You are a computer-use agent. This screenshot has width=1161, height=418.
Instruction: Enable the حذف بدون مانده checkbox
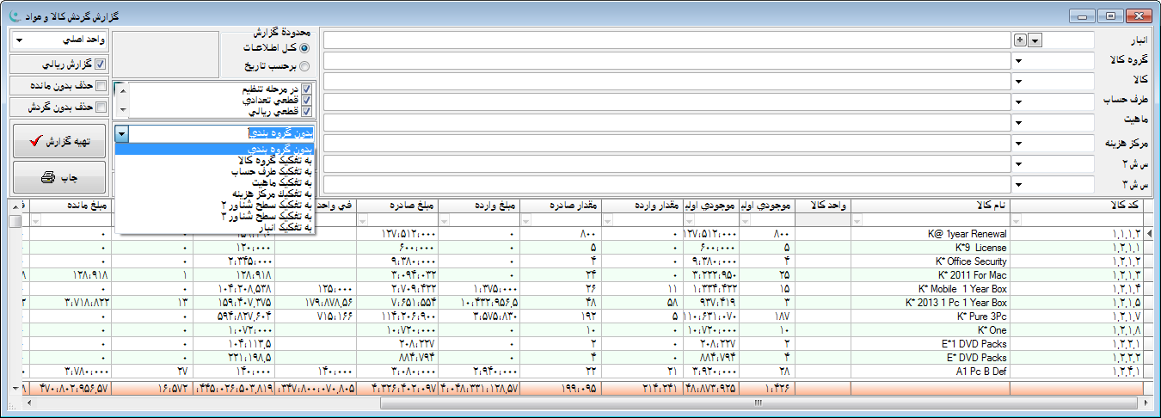click(100, 86)
